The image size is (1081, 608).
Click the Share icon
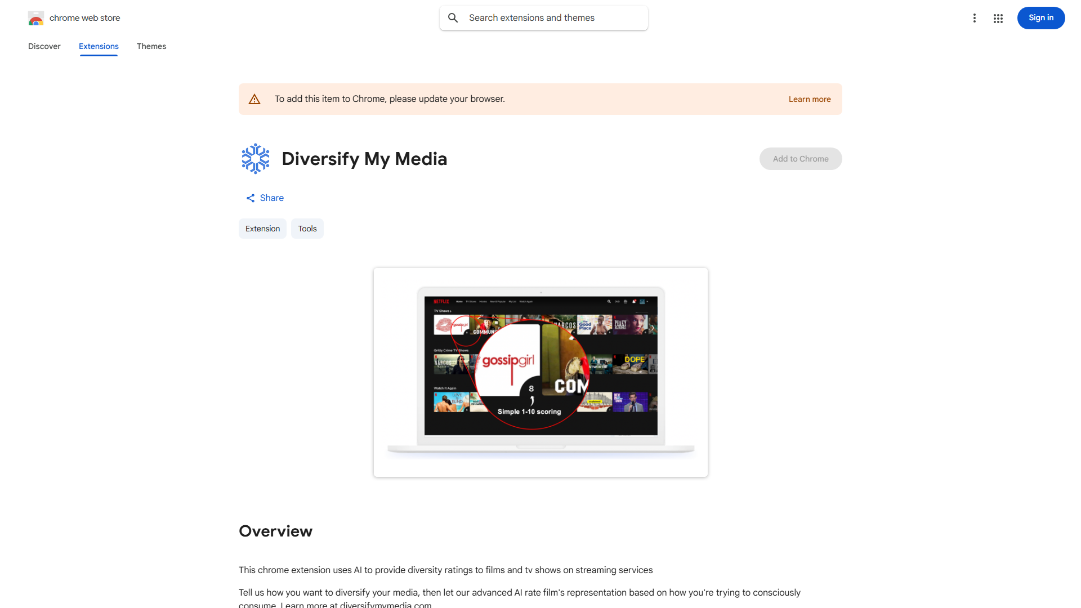pyautogui.click(x=251, y=198)
